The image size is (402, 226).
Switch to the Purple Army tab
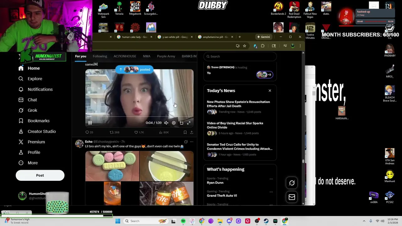(x=166, y=56)
